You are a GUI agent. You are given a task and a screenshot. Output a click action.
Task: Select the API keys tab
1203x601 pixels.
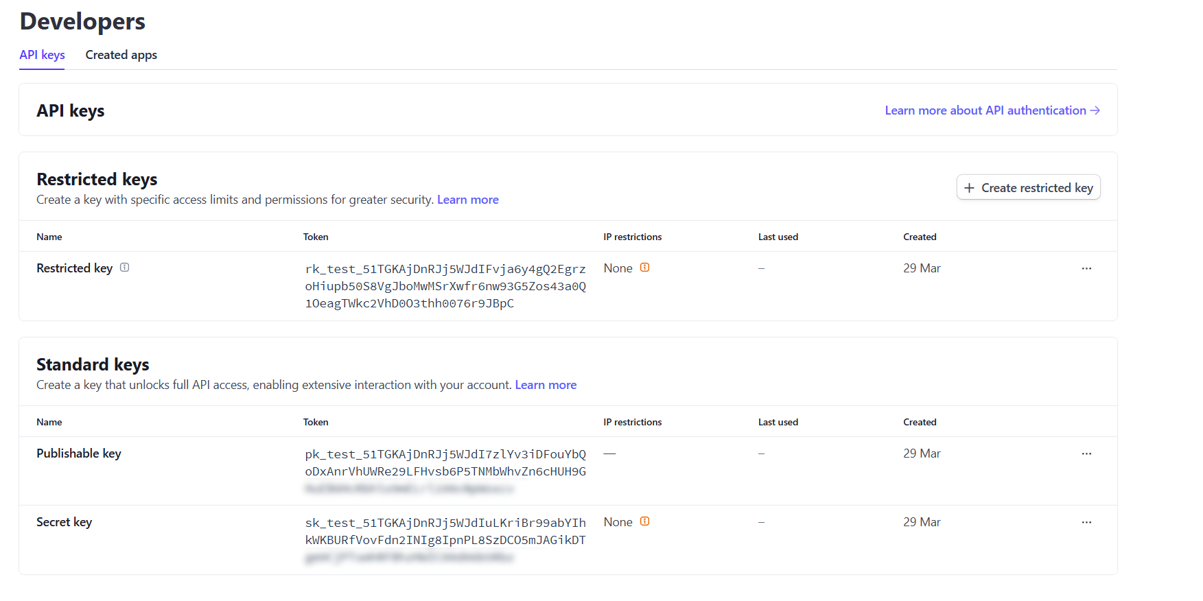42,55
